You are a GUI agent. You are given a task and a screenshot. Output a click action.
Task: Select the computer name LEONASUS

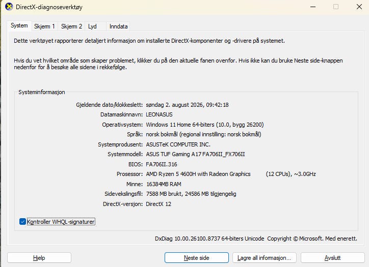pos(159,114)
